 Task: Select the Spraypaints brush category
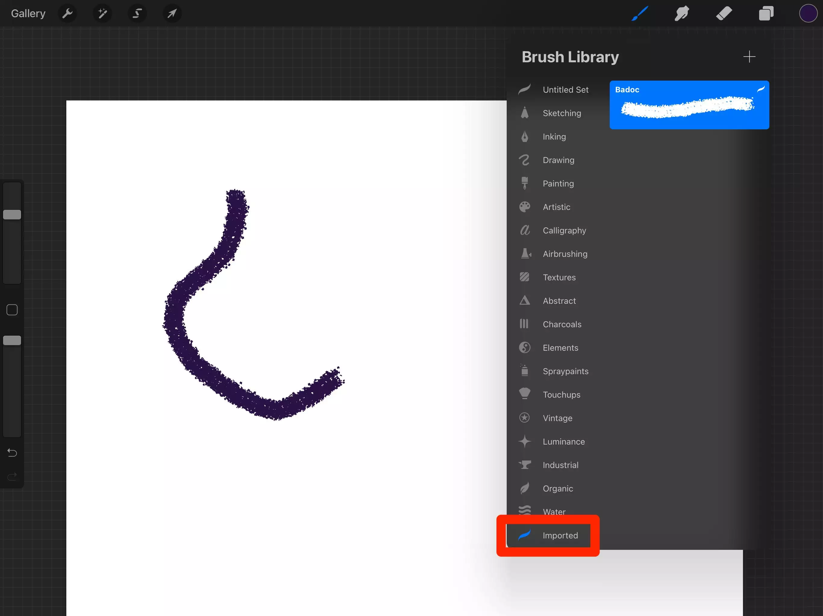pyautogui.click(x=565, y=371)
